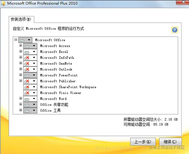The height and width of the screenshot is (154, 189).
Task: Select the Microsoft Outlook label
Action: (56, 69)
